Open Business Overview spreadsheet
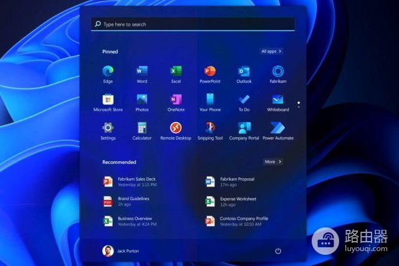 (130, 221)
